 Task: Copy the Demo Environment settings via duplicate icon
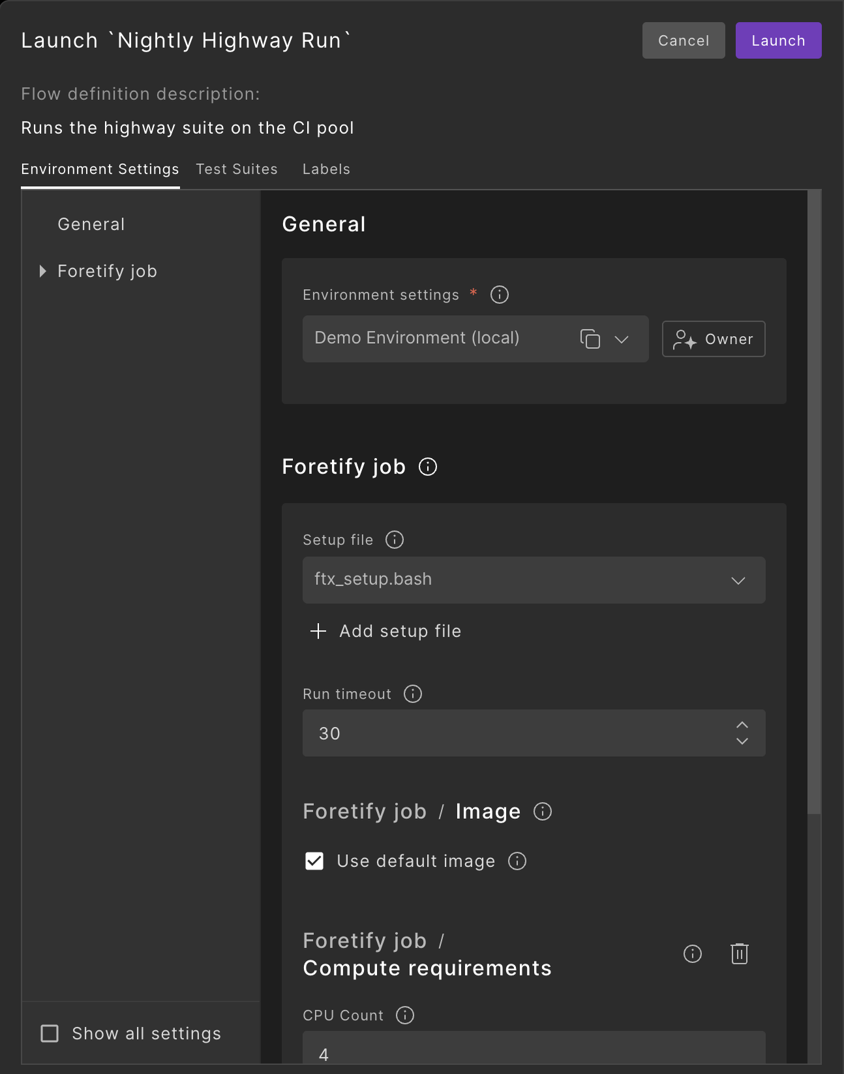click(x=590, y=339)
